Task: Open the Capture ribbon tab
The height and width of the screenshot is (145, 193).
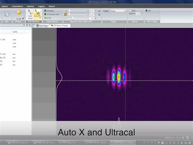Action: pos(4,6)
